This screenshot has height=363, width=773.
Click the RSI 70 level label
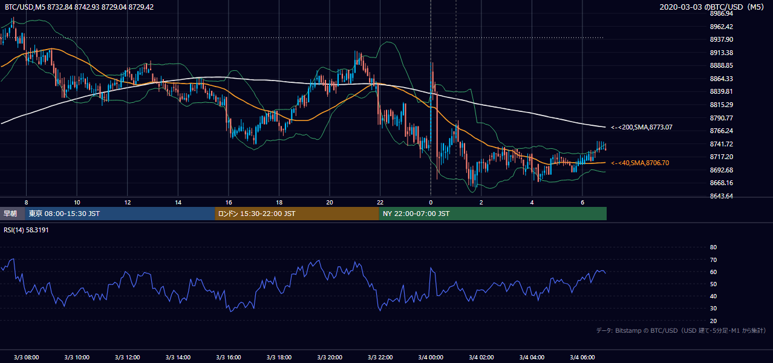click(x=713, y=260)
